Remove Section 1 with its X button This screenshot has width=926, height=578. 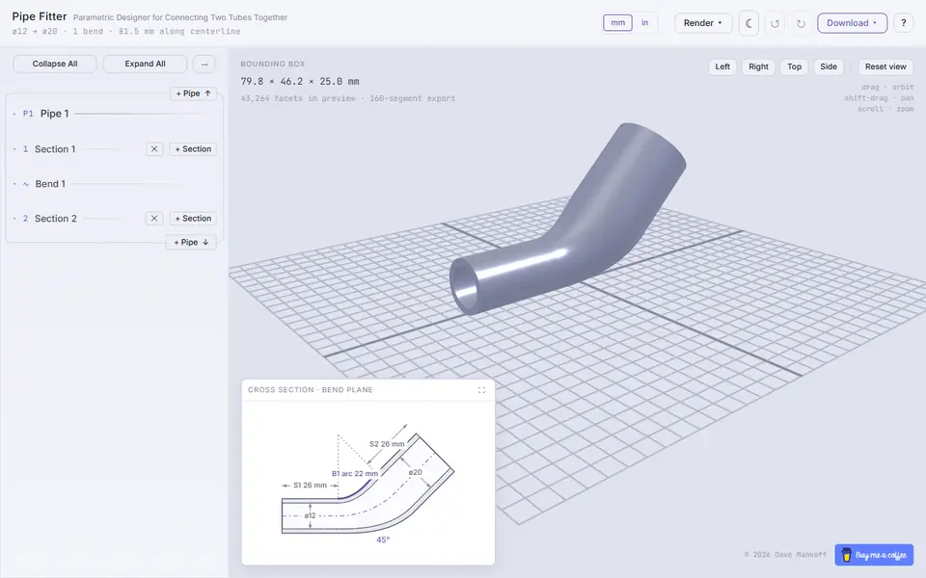tap(154, 149)
